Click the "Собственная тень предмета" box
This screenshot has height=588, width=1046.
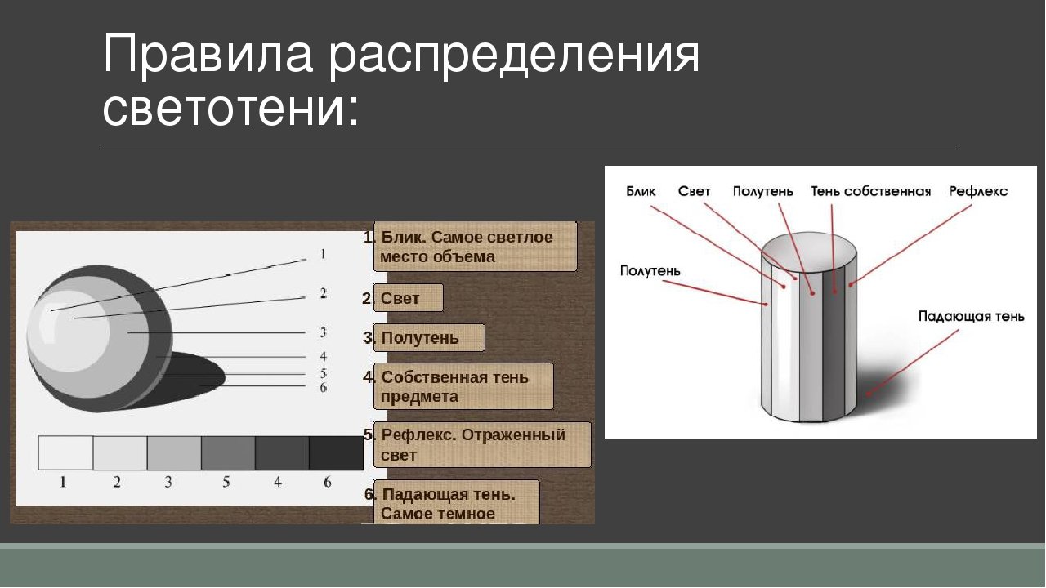pos(463,387)
